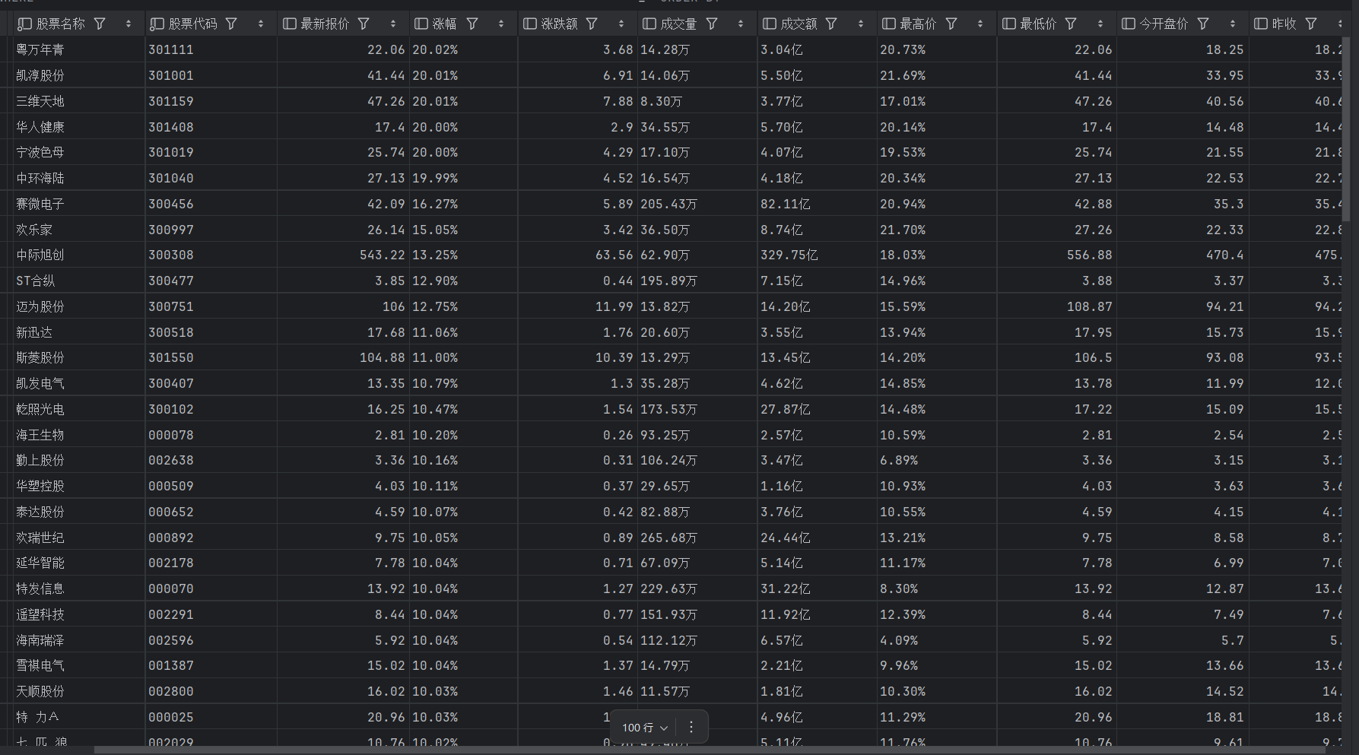The image size is (1359, 755).
Task: Click the filter icon next to 涨幅
Action: [472, 24]
